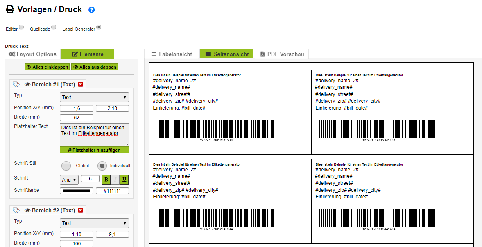Choose Global font style for Bereich #1
Screen dimensions: 482x247
pyautogui.click(x=66, y=166)
